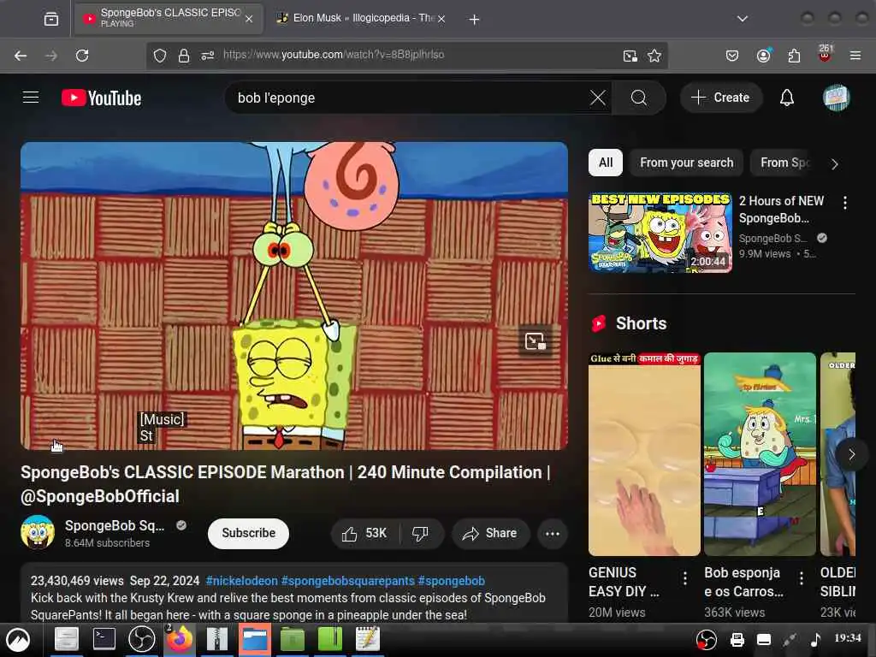Viewport: 876px width, 657px height.
Task: Open options for Bob esponja short
Action: [801, 577]
